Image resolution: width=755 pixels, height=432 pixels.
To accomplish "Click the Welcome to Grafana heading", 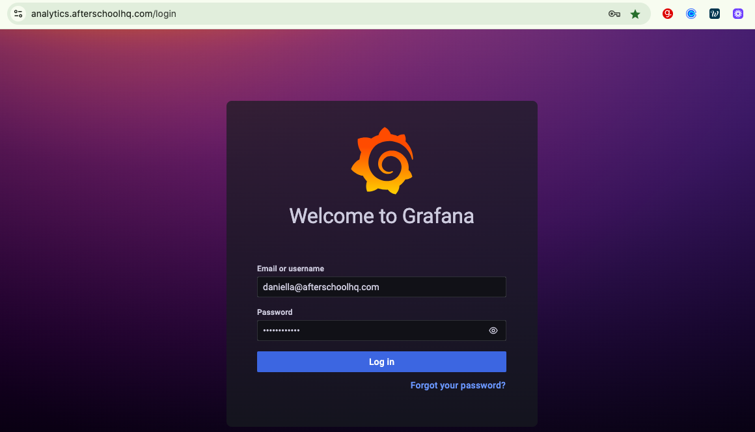I will 381,216.
